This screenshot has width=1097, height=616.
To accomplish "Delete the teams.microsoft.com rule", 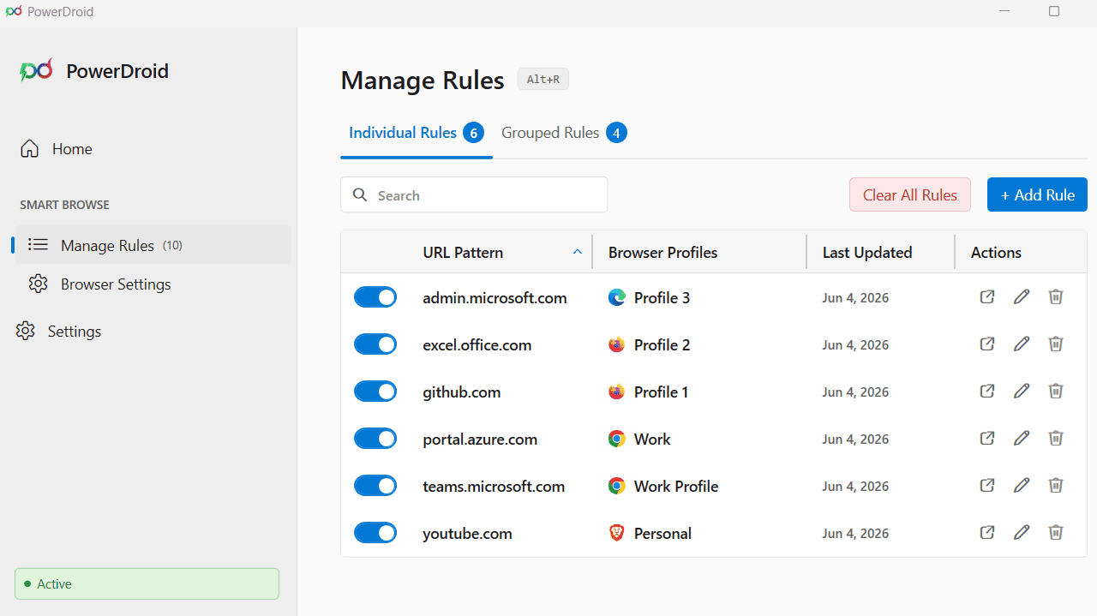I will coord(1056,486).
